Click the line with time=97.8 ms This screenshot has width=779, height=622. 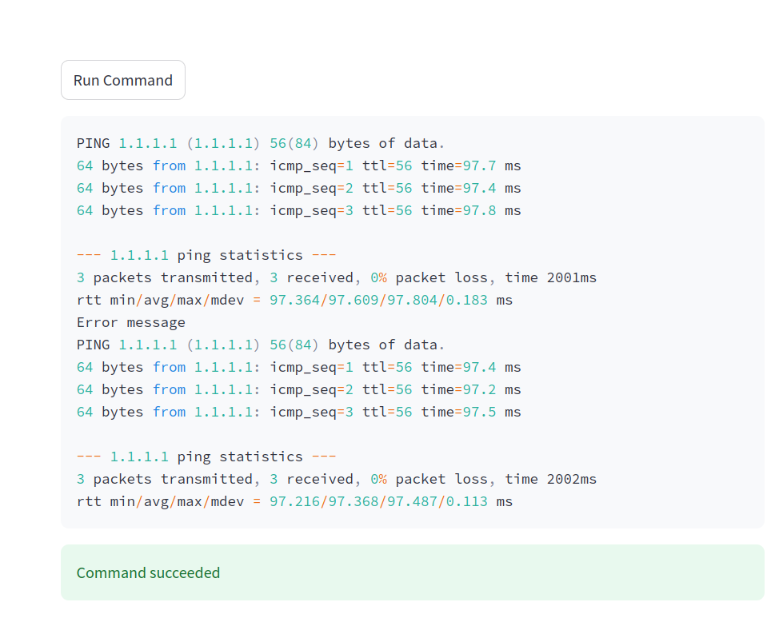pyautogui.click(x=298, y=211)
